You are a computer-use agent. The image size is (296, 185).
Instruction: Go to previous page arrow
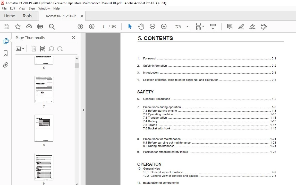tap(80, 27)
